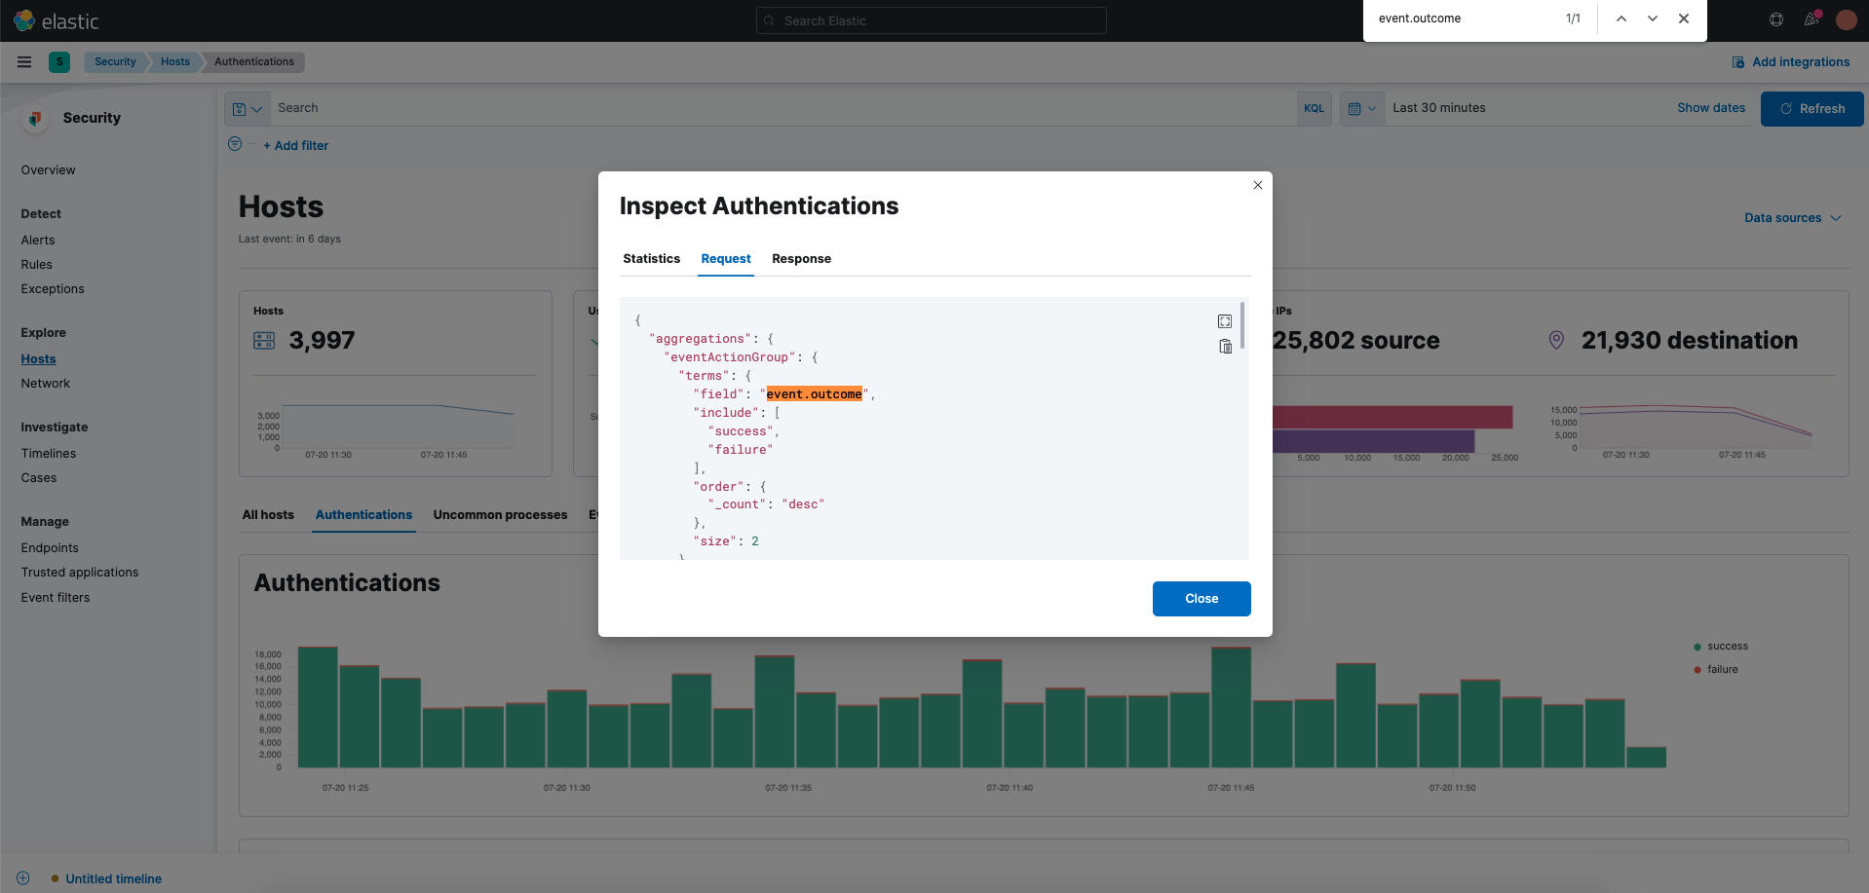Viewport: 1869px width, 893px height.
Task: Click the filter options icon beside Add filter
Action: click(x=234, y=144)
